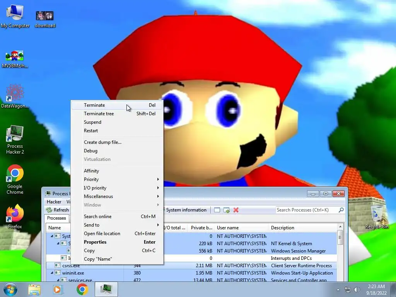Click the search magnifier icon
Screen dimensions: 396x297
341,210
